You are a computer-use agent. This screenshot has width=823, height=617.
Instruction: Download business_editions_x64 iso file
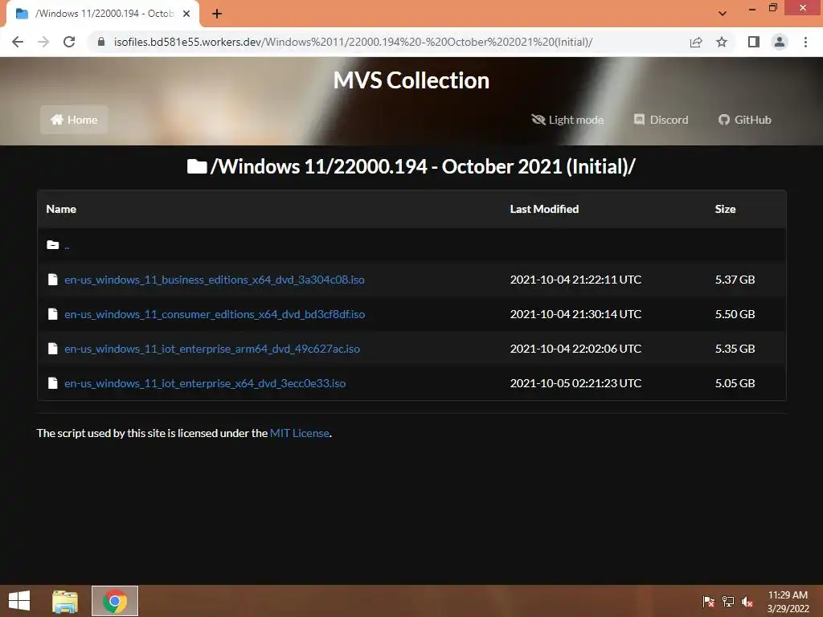pyautogui.click(x=214, y=280)
